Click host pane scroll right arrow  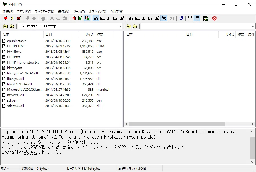pos(253,124)
